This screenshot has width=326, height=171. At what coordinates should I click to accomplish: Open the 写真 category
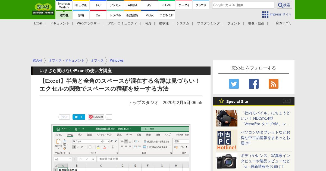coord(148,23)
